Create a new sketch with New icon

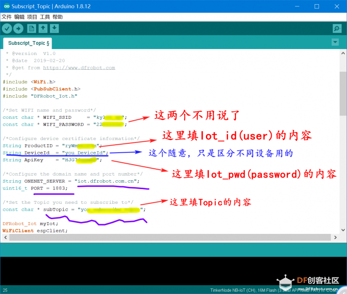pos(31,29)
